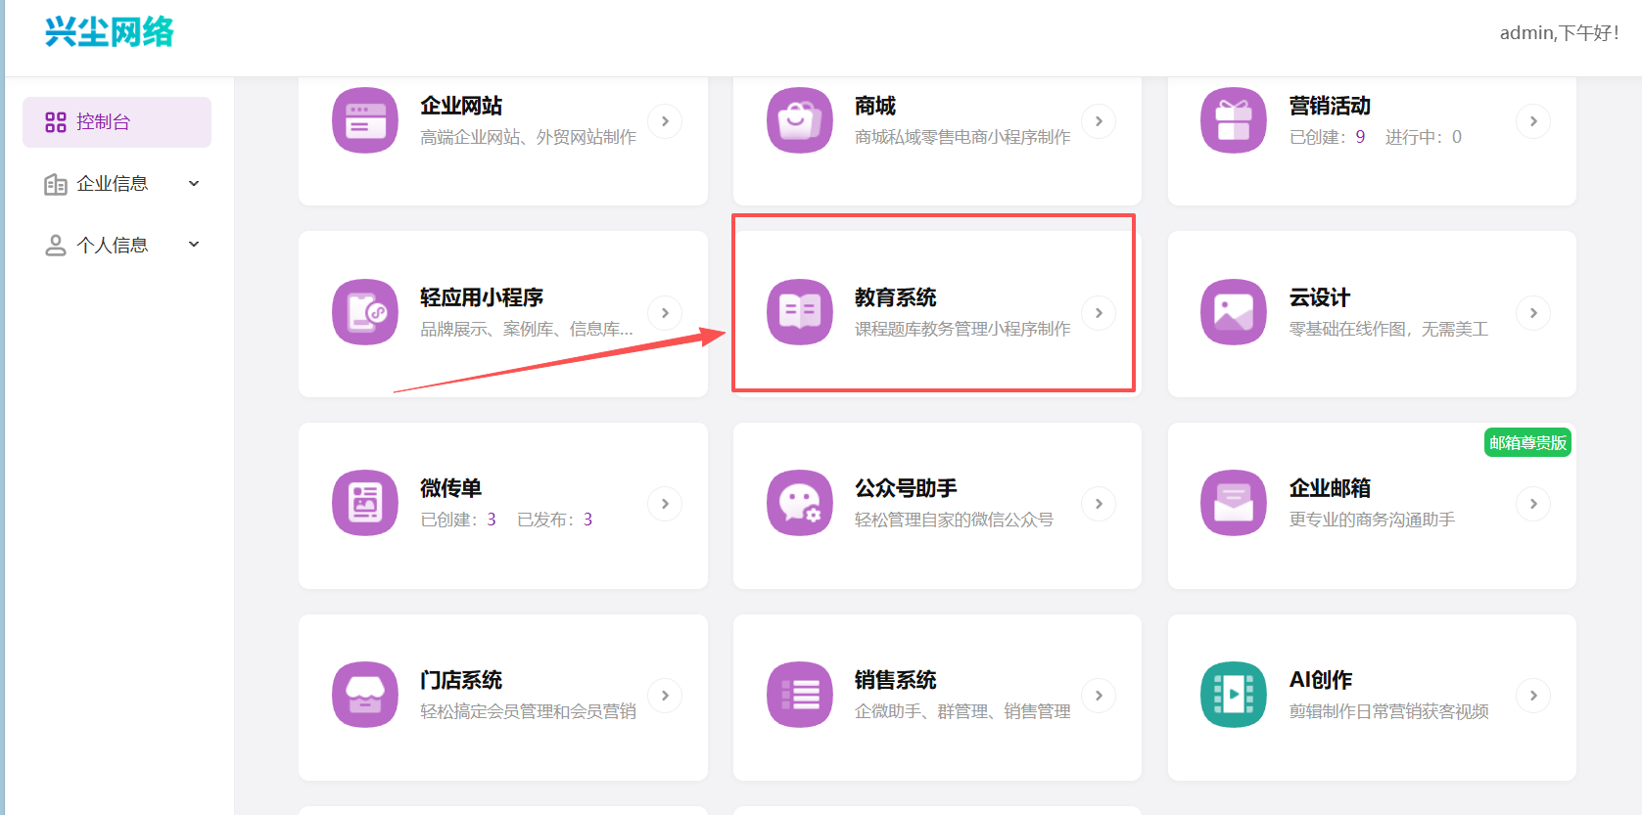Image resolution: width=1642 pixels, height=815 pixels.
Task: Click the arrow button on 云设计 card
Action: coord(1533,313)
